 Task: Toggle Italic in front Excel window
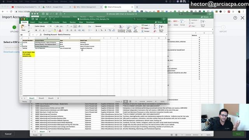40,30
